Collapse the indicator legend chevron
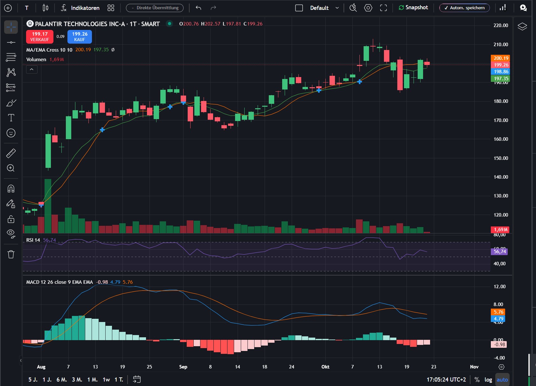 click(x=32, y=69)
